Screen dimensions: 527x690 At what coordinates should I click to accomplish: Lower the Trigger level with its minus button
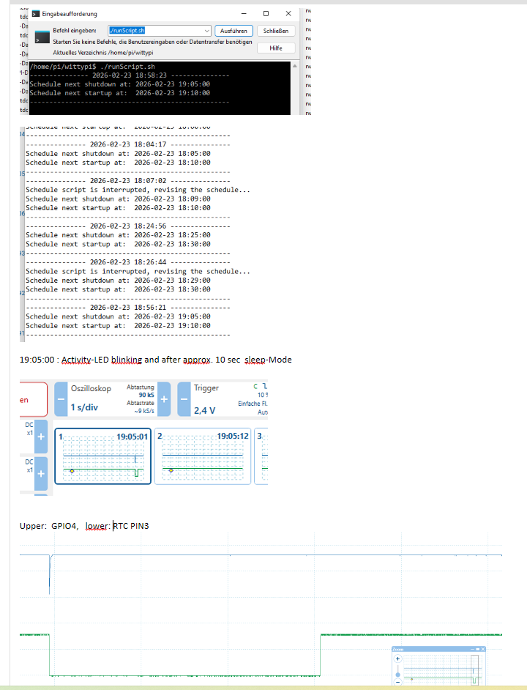184,399
